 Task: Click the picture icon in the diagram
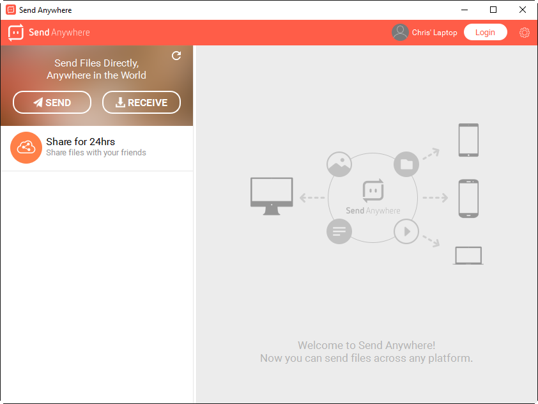pos(339,164)
